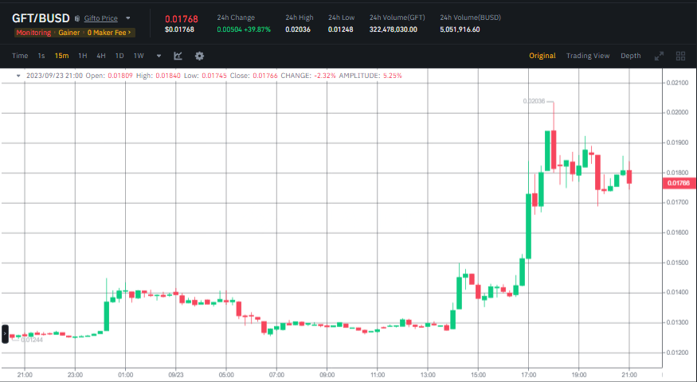The height and width of the screenshot is (382, 697).
Task: Open the chart layout grid icon
Action: [680, 56]
